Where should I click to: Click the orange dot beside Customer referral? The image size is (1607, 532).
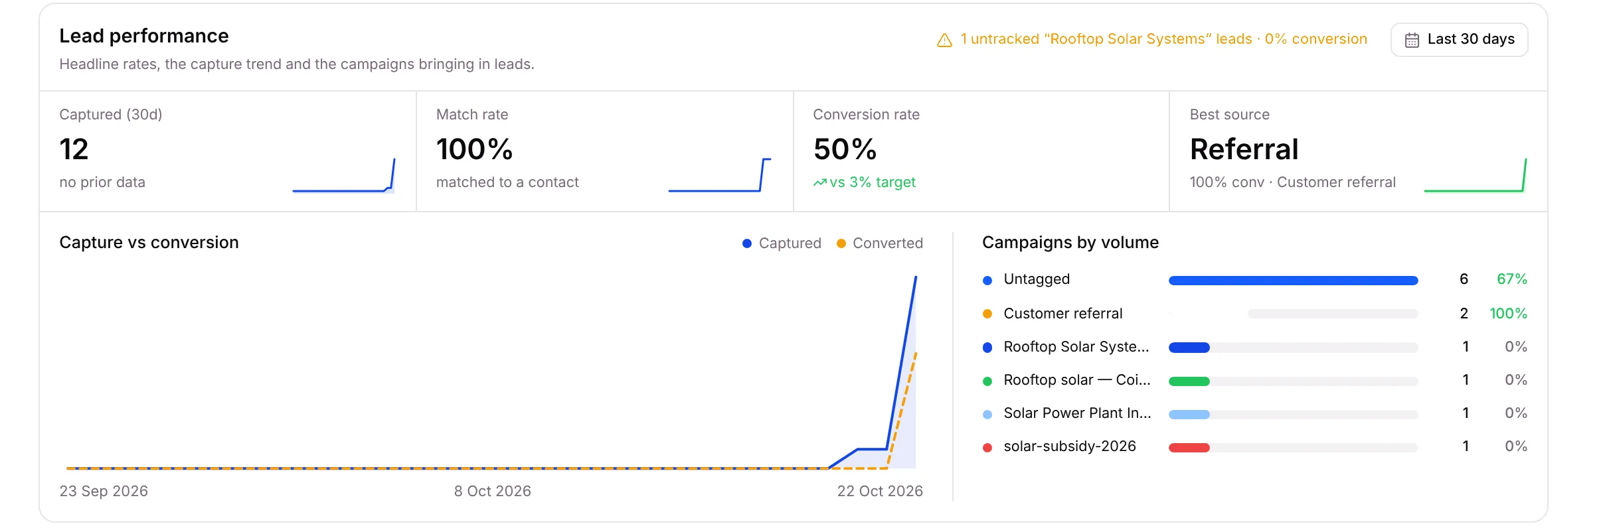click(987, 314)
